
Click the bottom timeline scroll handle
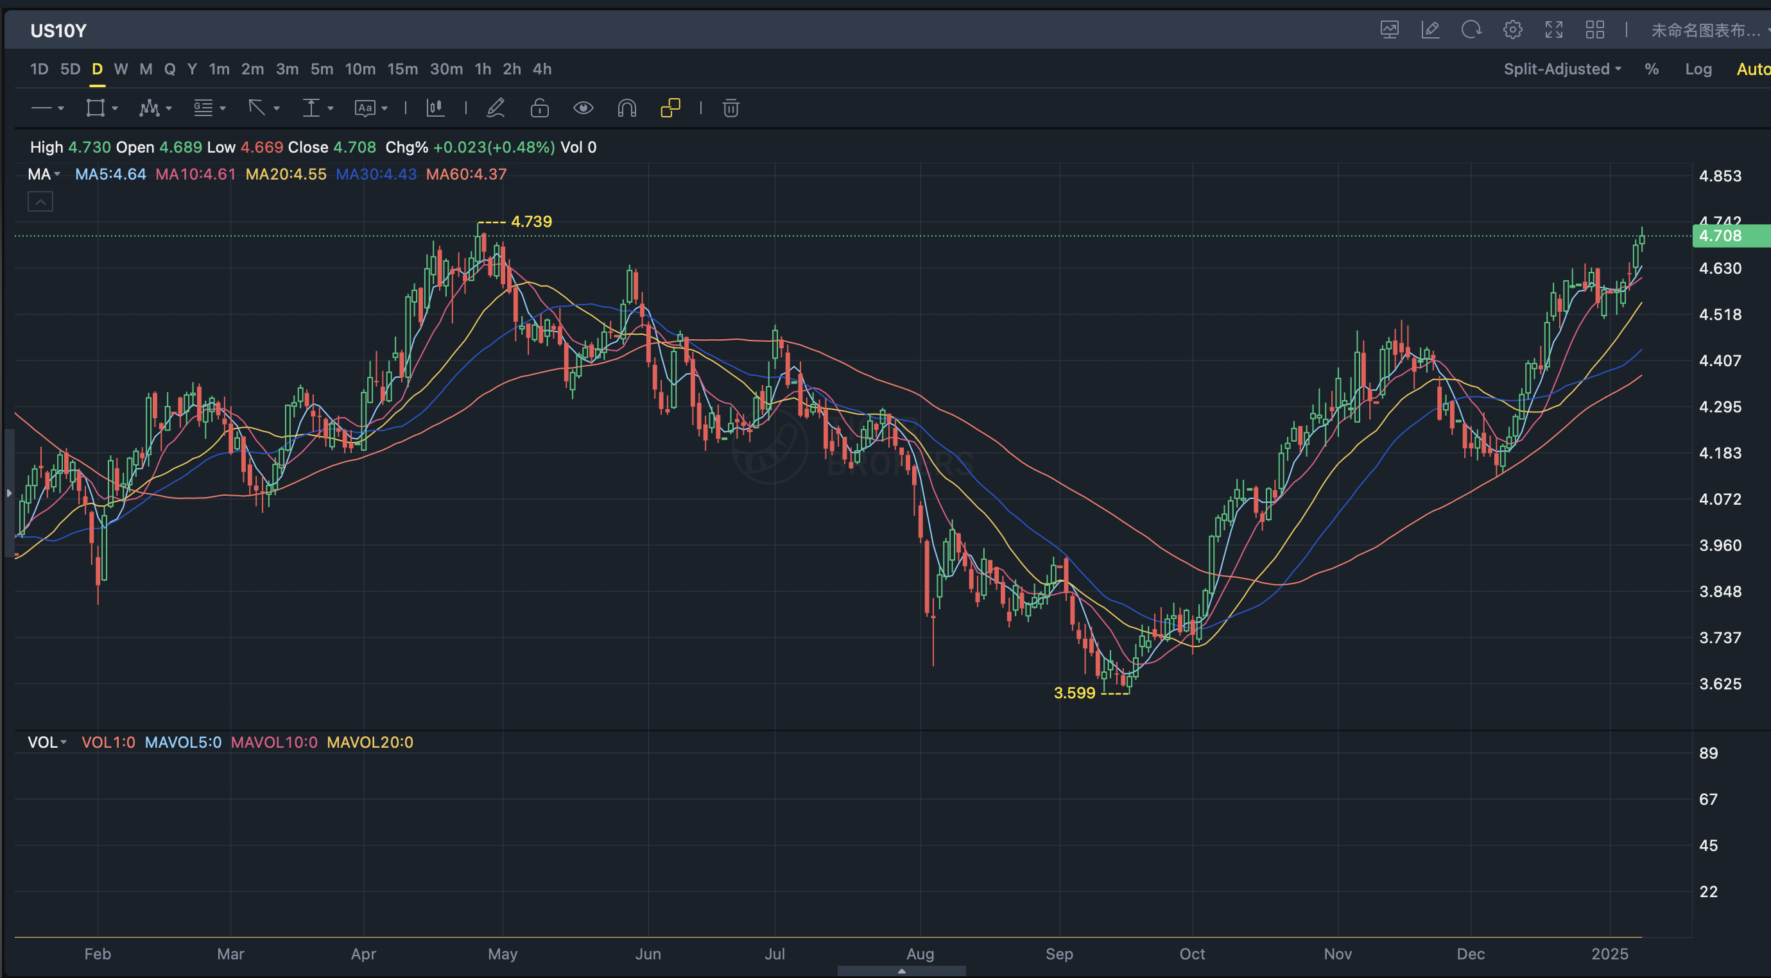point(901,970)
